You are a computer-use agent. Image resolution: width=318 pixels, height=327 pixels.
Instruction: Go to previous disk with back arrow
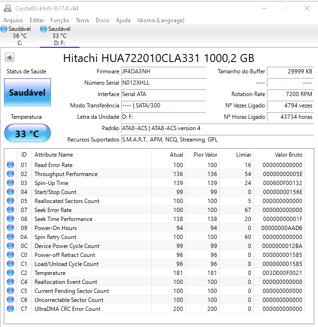point(9,58)
